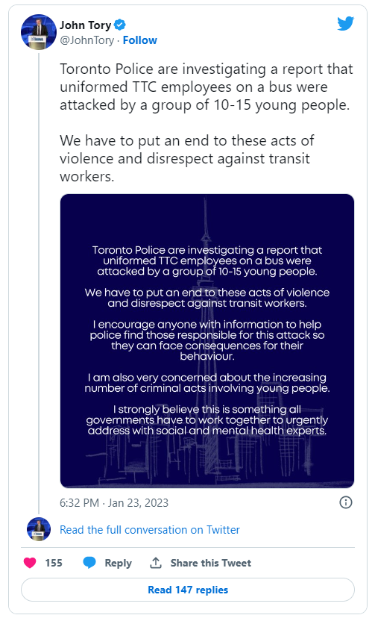Follow John Tory
This screenshot has width=372, height=621.
tap(139, 40)
